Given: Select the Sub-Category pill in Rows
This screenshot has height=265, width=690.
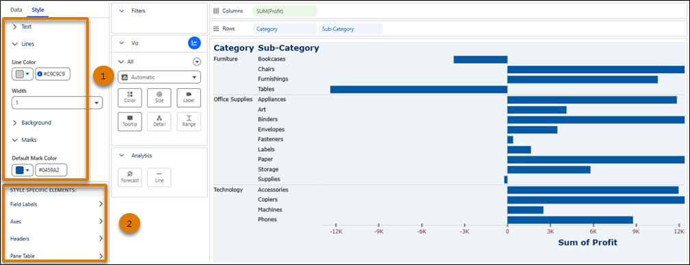Looking at the screenshot, I should 350,29.
